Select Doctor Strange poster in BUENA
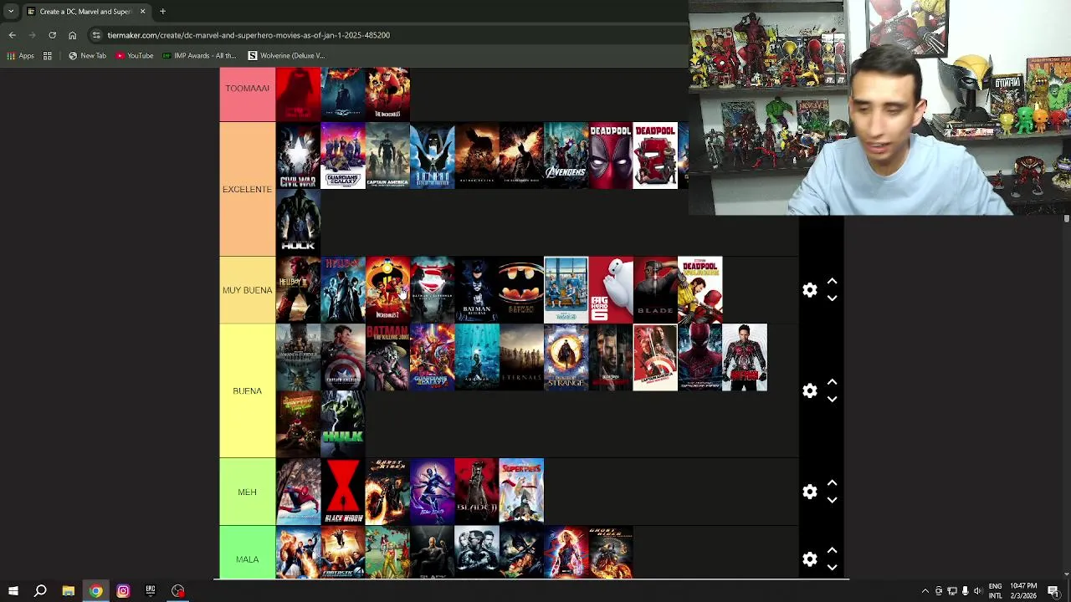Screen dimensions: 1071x602 (566, 357)
